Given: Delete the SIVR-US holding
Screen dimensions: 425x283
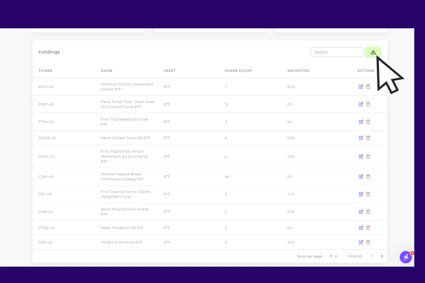Looking at the screenshot, I should [368, 212].
